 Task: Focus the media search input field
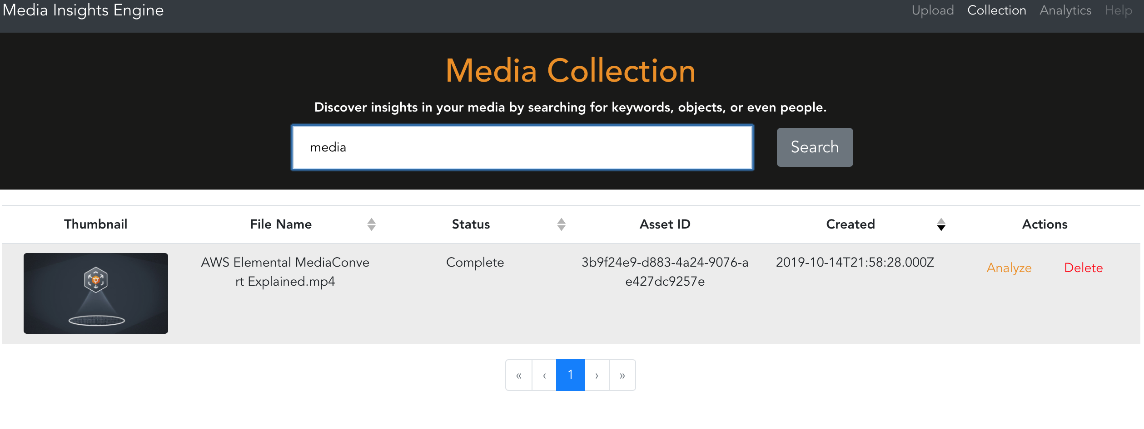point(522,147)
